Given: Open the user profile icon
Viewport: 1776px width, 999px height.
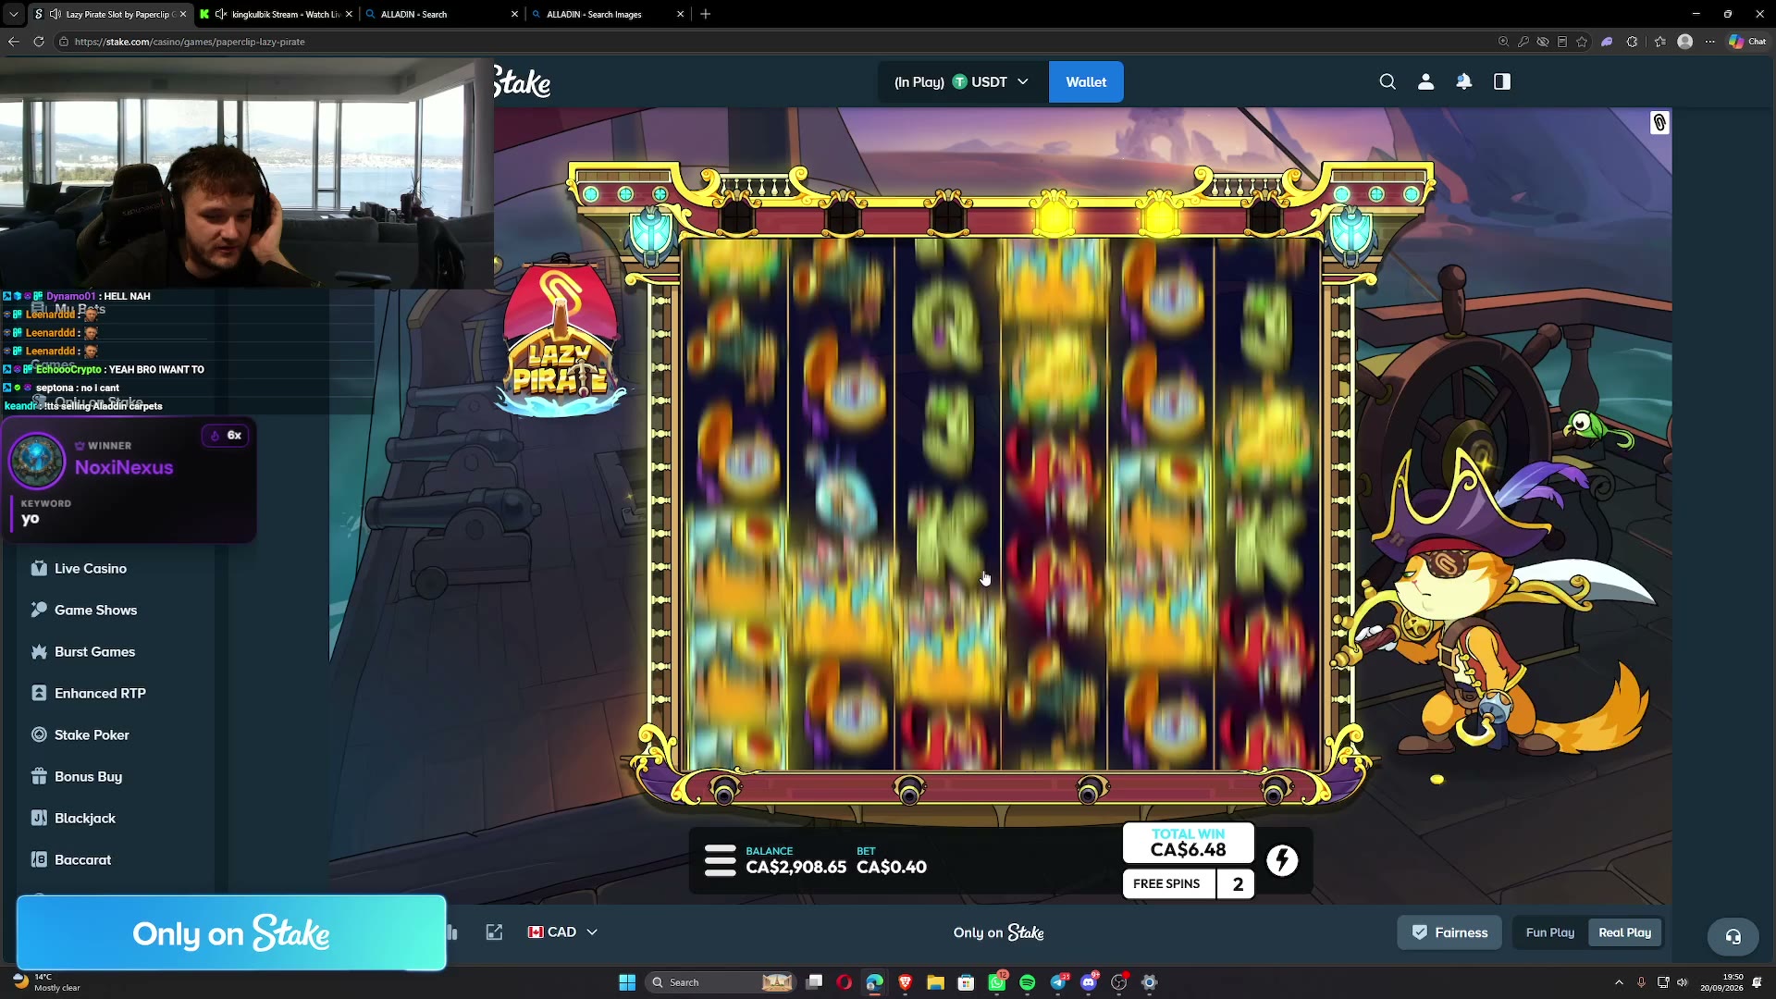Looking at the screenshot, I should 1425,81.
